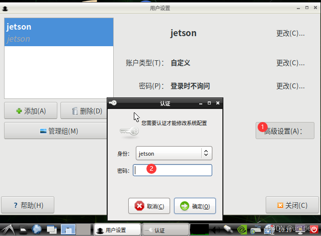Switch to 用户设置 taskbar window button
This screenshot has width=321, height=236.
[117, 230]
